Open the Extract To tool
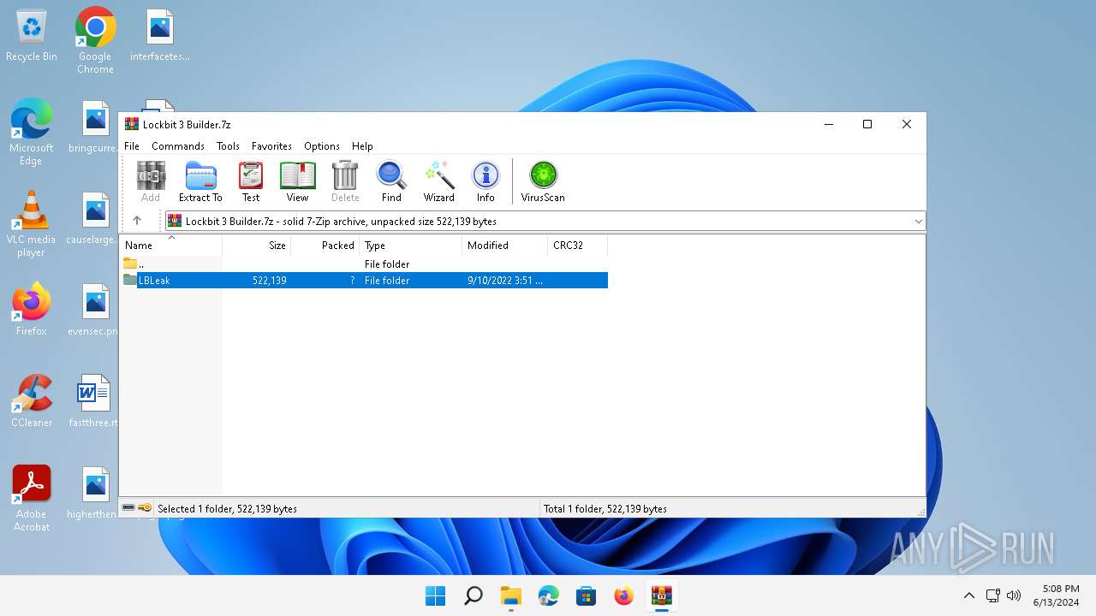Viewport: 1096px width, 616px height. tap(200, 181)
